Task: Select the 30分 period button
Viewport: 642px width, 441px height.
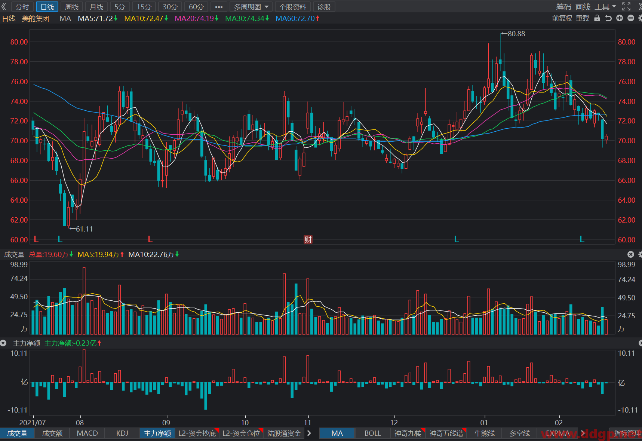Action: 170,7
